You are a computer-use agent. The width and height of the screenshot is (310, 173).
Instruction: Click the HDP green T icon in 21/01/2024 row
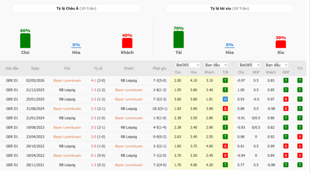click(x=286, y=118)
